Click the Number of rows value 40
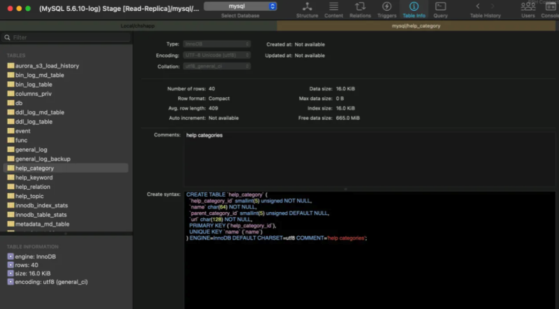Image resolution: width=559 pixels, height=309 pixels. [211, 89]
